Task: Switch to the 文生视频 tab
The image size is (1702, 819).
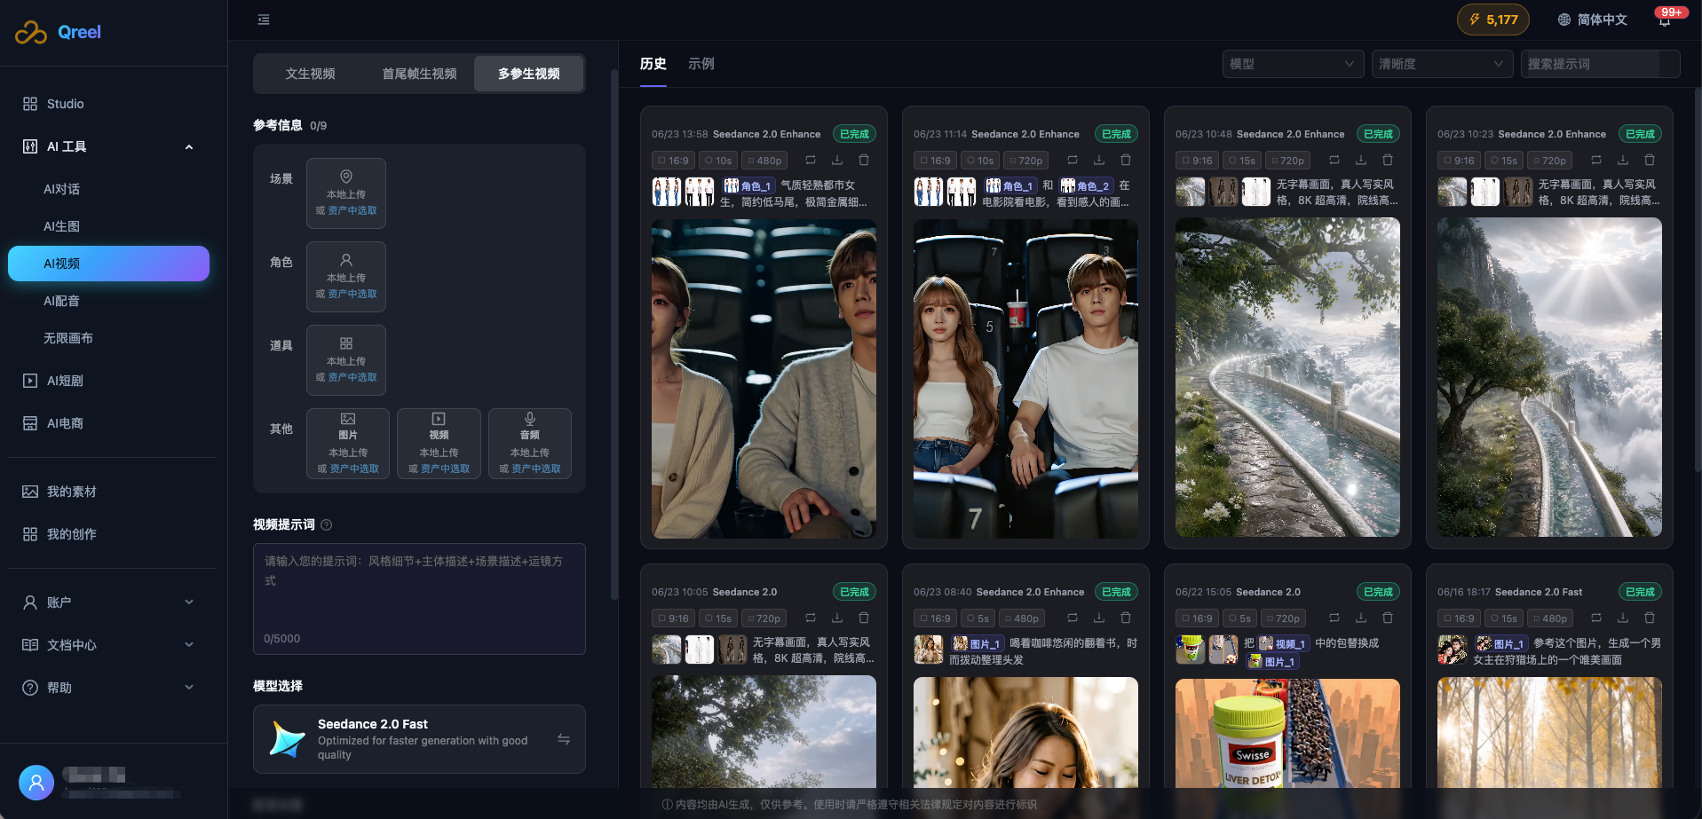Action: pyautogui.click(x=310, y=74)
